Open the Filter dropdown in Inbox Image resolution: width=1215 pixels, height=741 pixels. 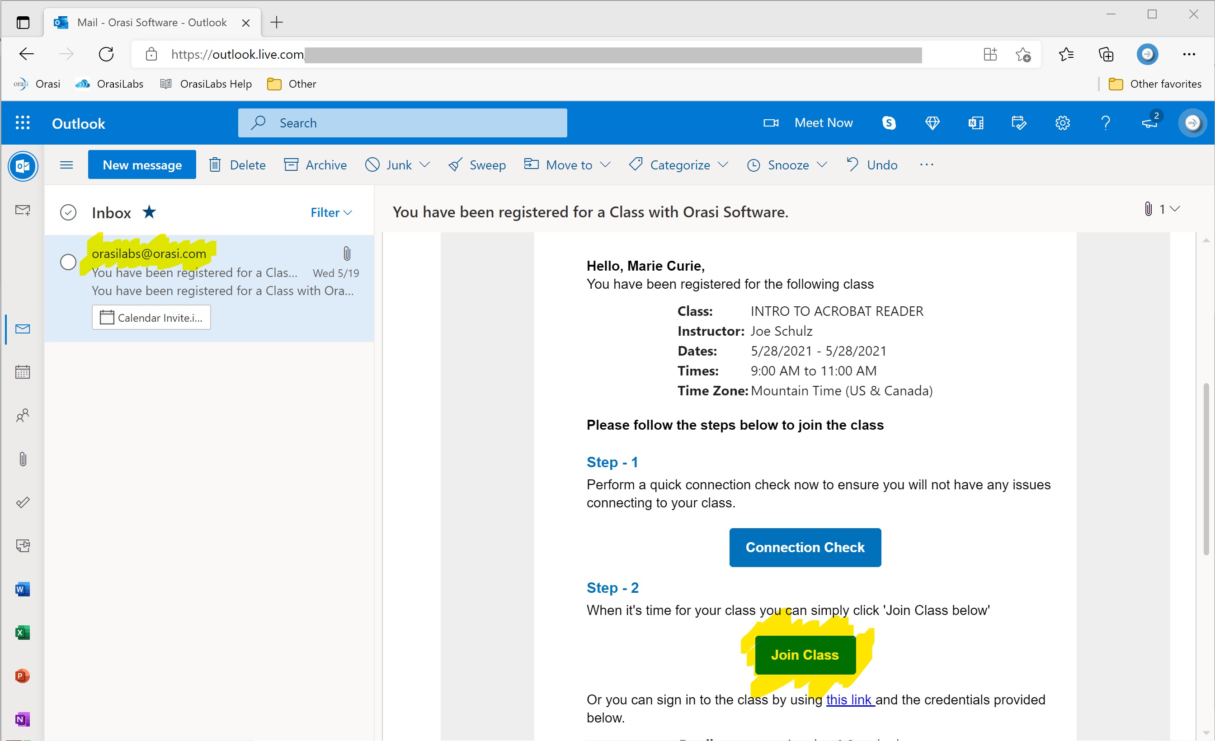(331, 212)
